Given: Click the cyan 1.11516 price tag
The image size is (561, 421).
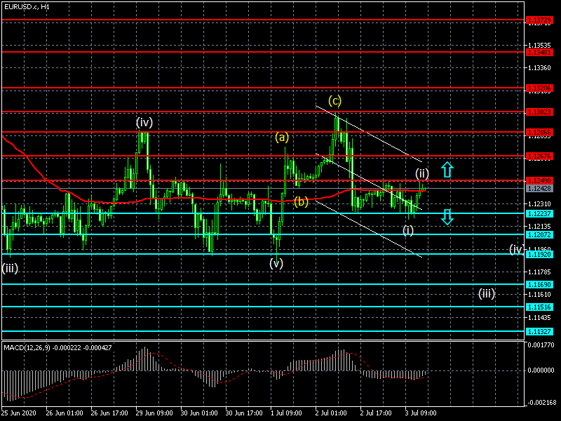Looking at the screenshot, I should [539, 307].
